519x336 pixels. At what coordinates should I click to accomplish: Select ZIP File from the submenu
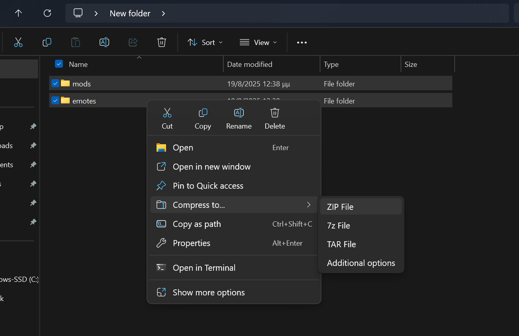pos(340,207)
